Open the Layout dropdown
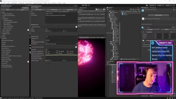Screen dimensions: 176x99 point(170,5)
